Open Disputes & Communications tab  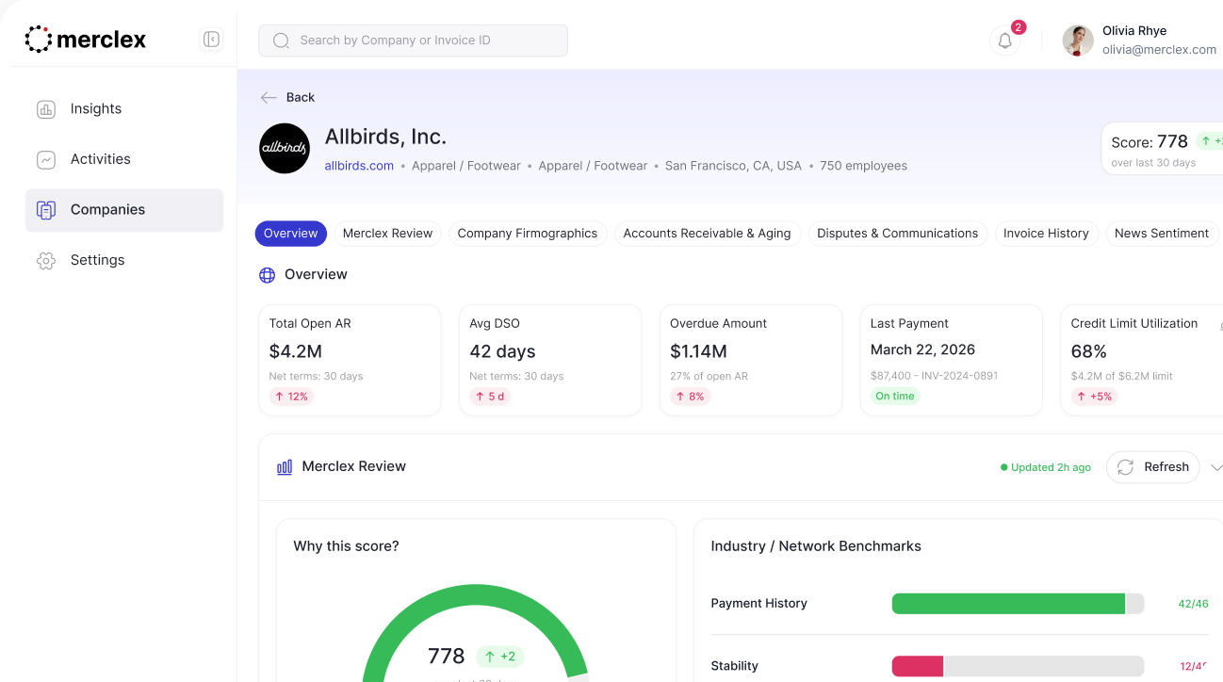point(898,234)
